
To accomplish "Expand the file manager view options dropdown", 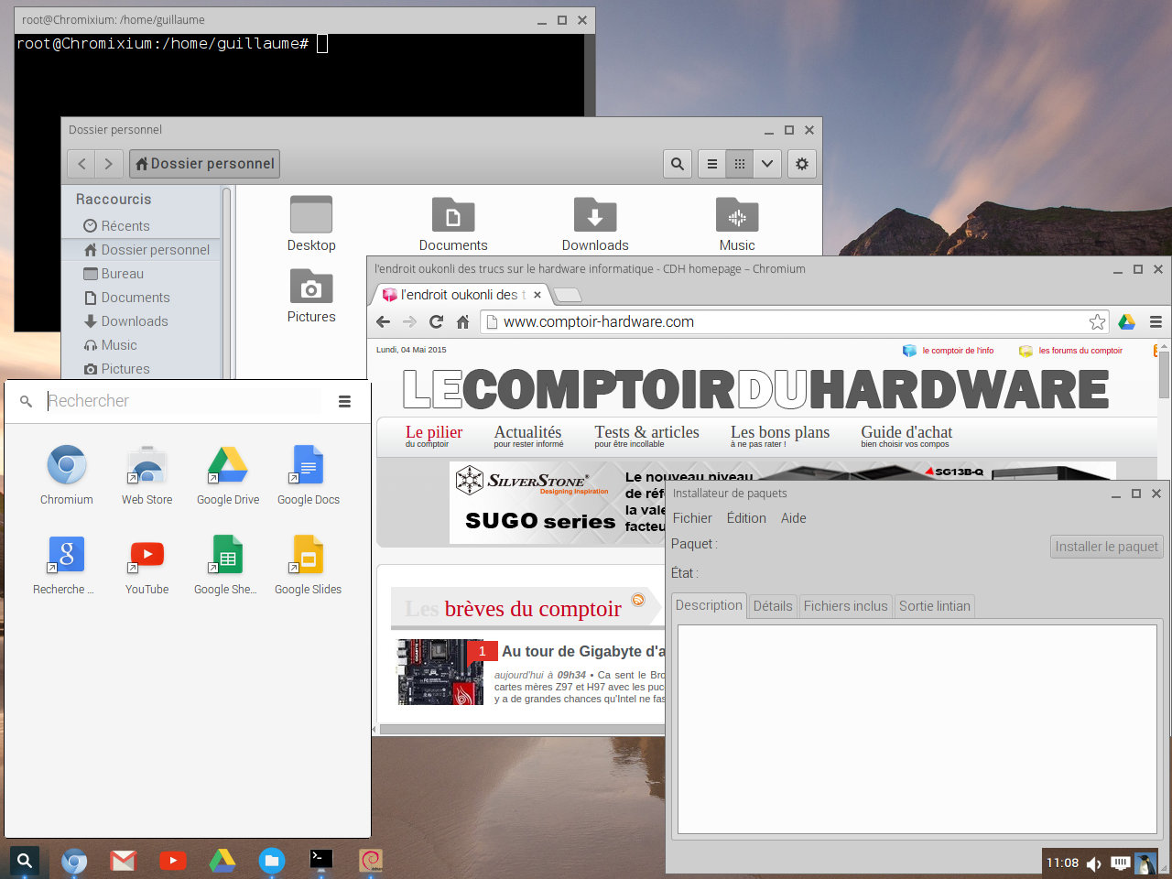I will 767,164.
